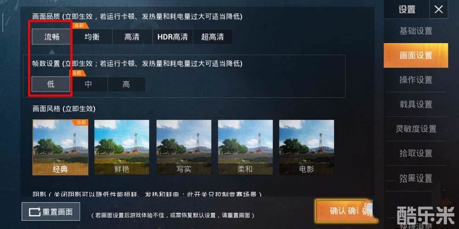Open the 载具设置 tab
This screenshot has width=459, height=229.
coord(416,104)
